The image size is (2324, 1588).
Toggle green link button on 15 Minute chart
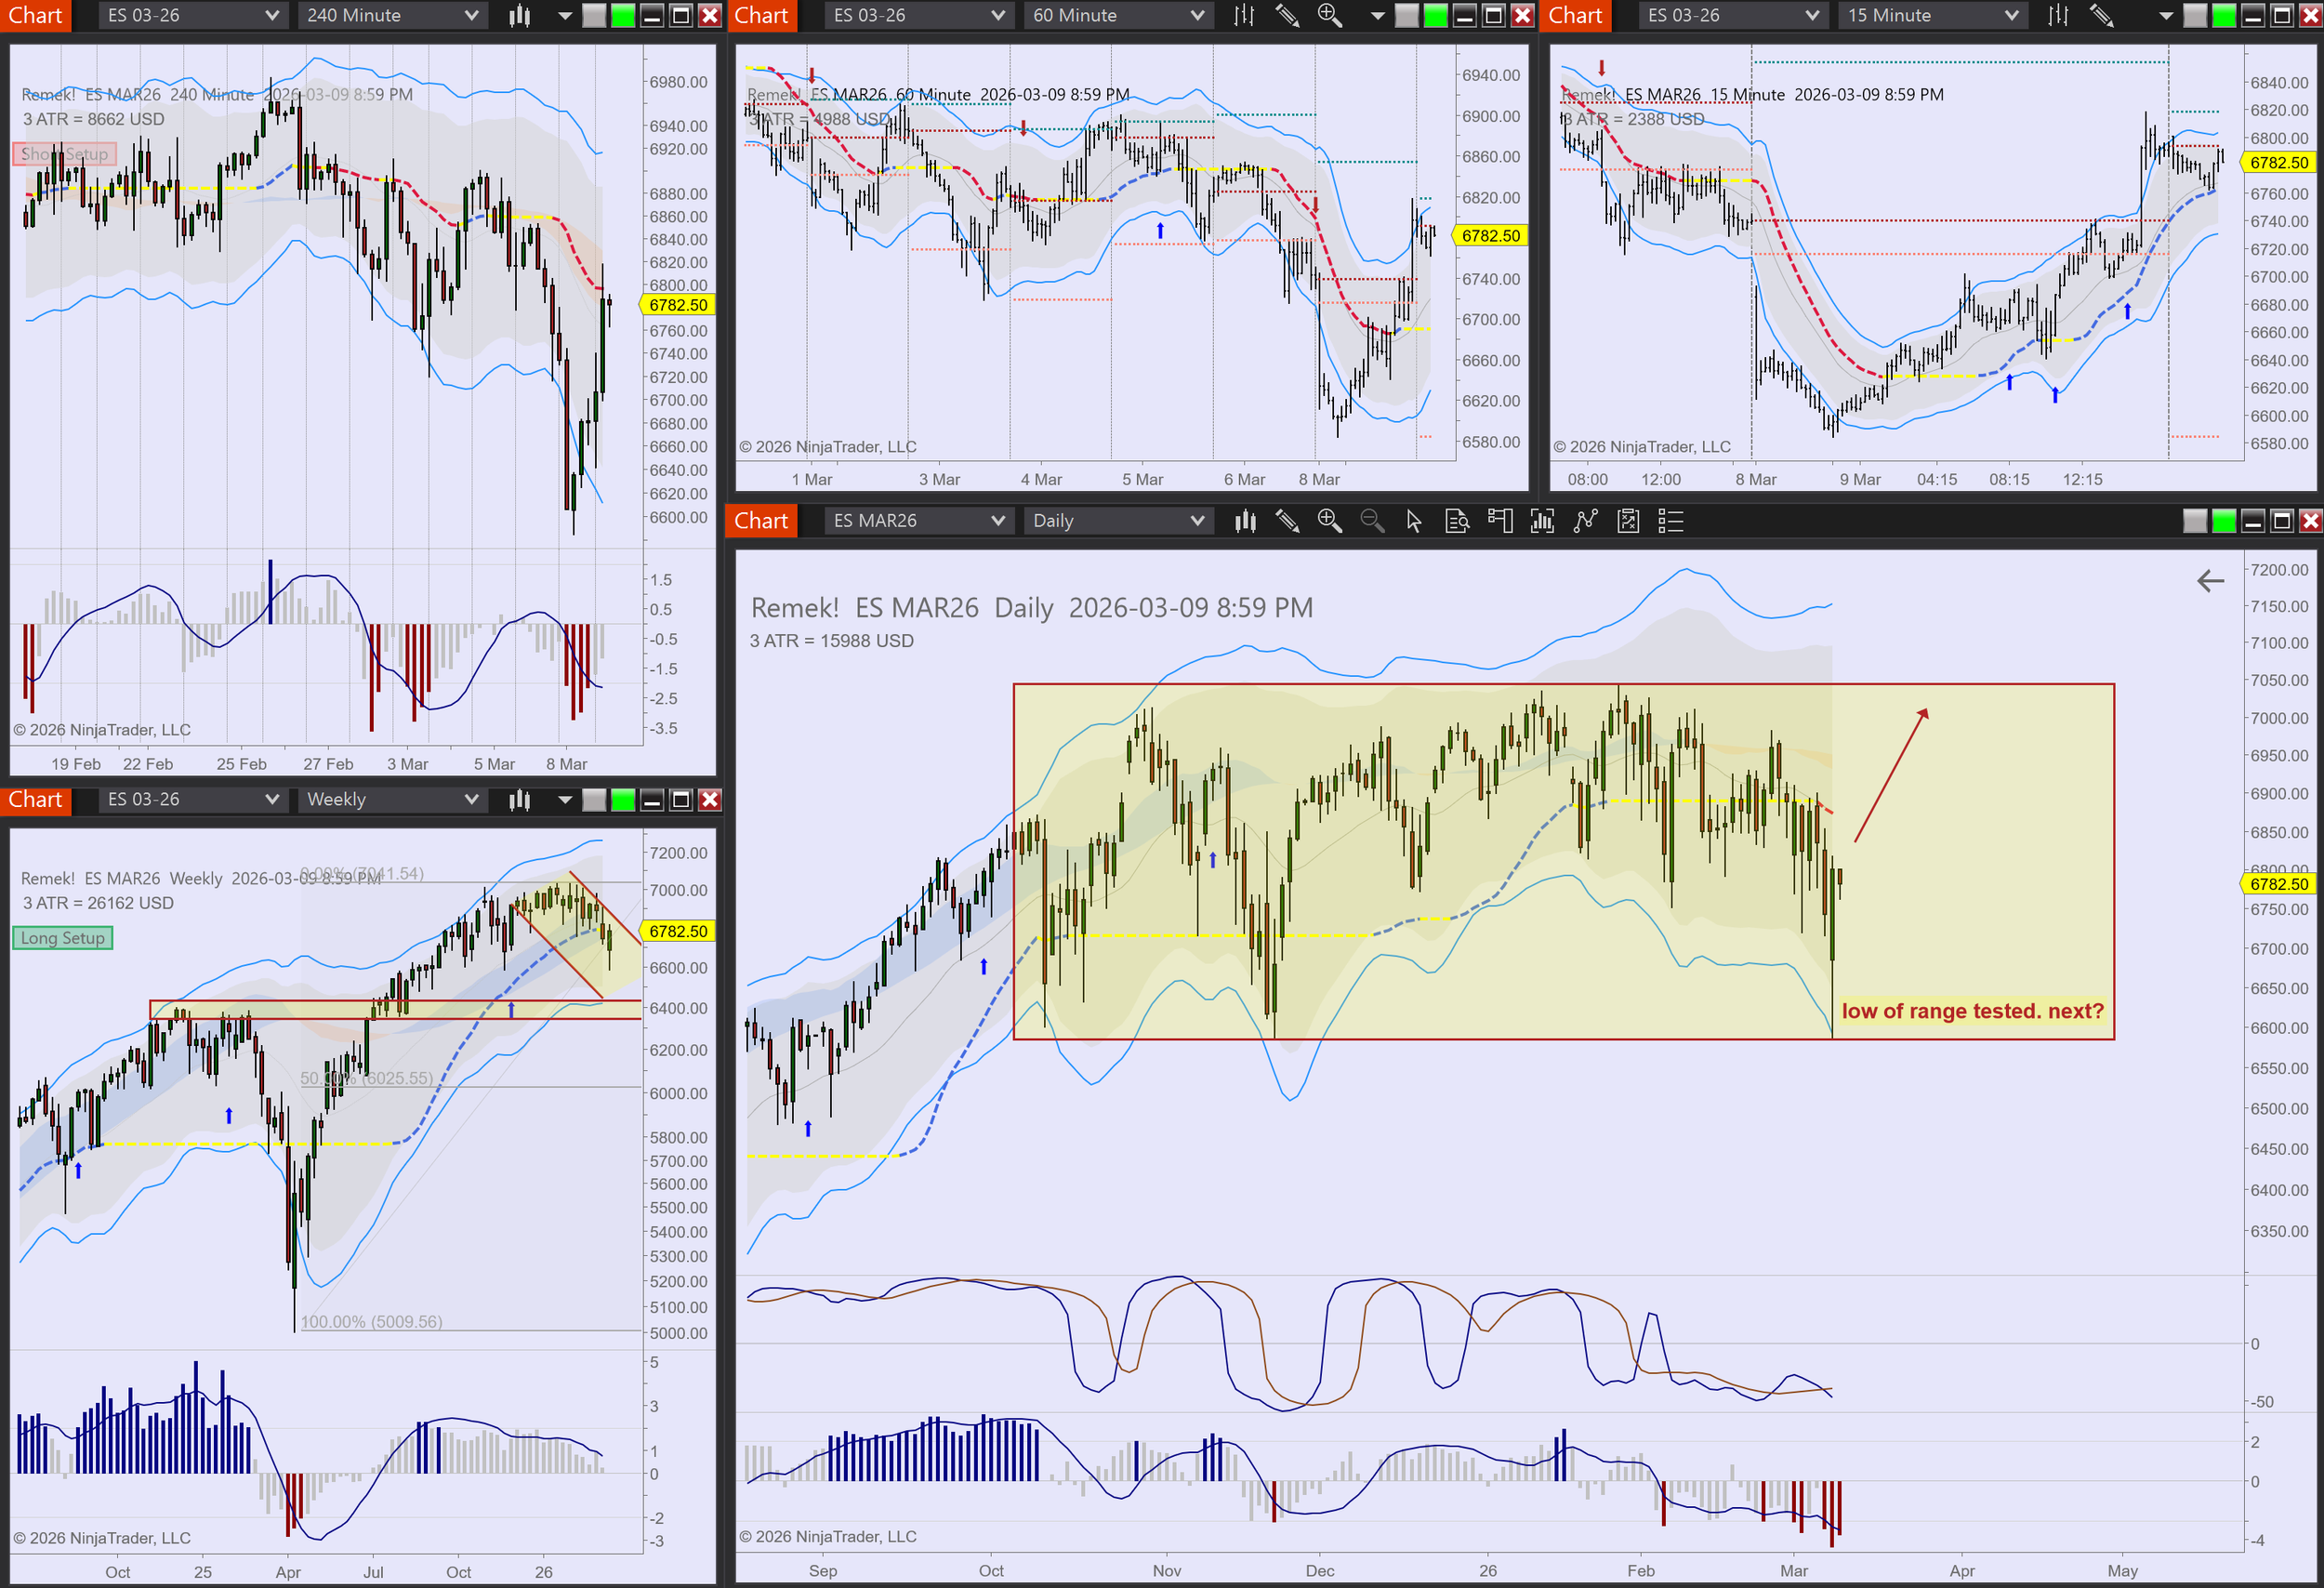(2224, 15)
